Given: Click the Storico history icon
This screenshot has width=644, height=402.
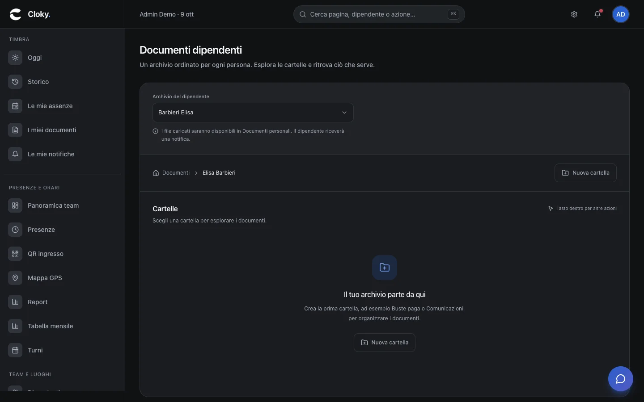Looking at the screenshot, I should [x=15, y=82].
